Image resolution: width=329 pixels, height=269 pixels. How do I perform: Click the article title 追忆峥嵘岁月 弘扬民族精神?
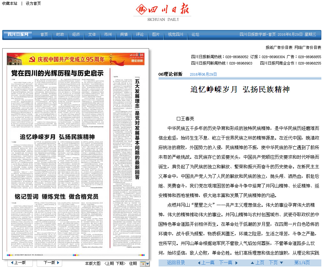(x=240, y=89)
